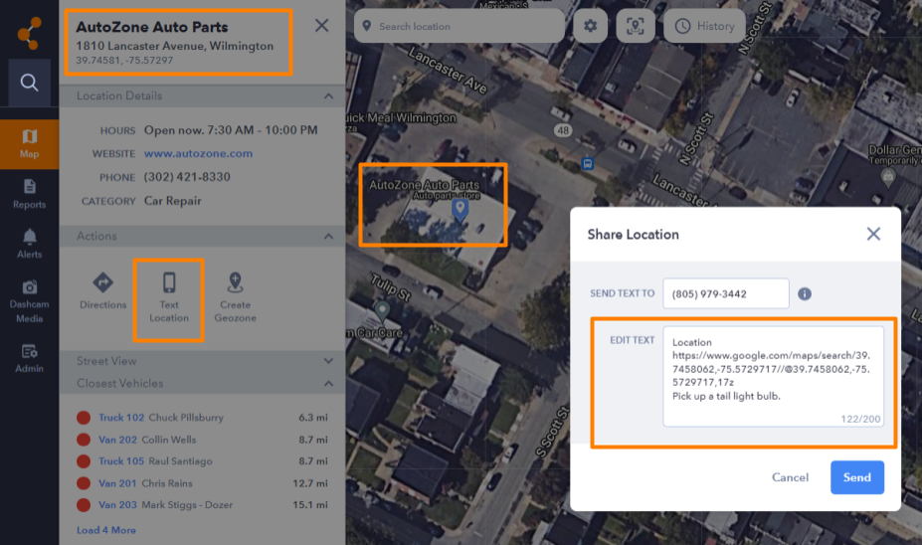Click the AutoZone Auto Parts title

[152, 27]
